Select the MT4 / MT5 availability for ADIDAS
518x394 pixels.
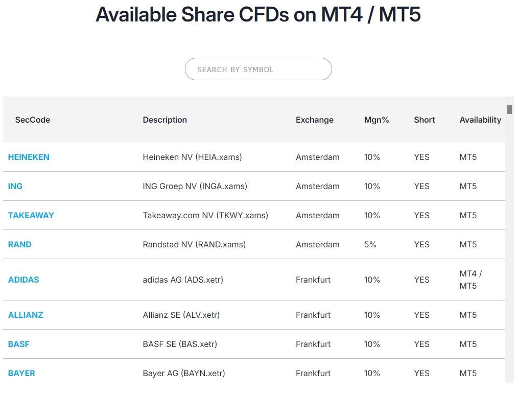470,280
